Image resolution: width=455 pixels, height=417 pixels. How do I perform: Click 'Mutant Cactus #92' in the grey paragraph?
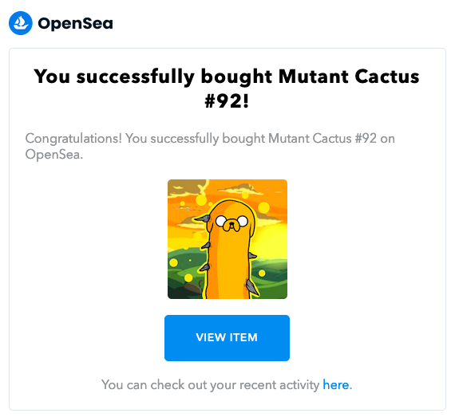[x=322, y=139]
